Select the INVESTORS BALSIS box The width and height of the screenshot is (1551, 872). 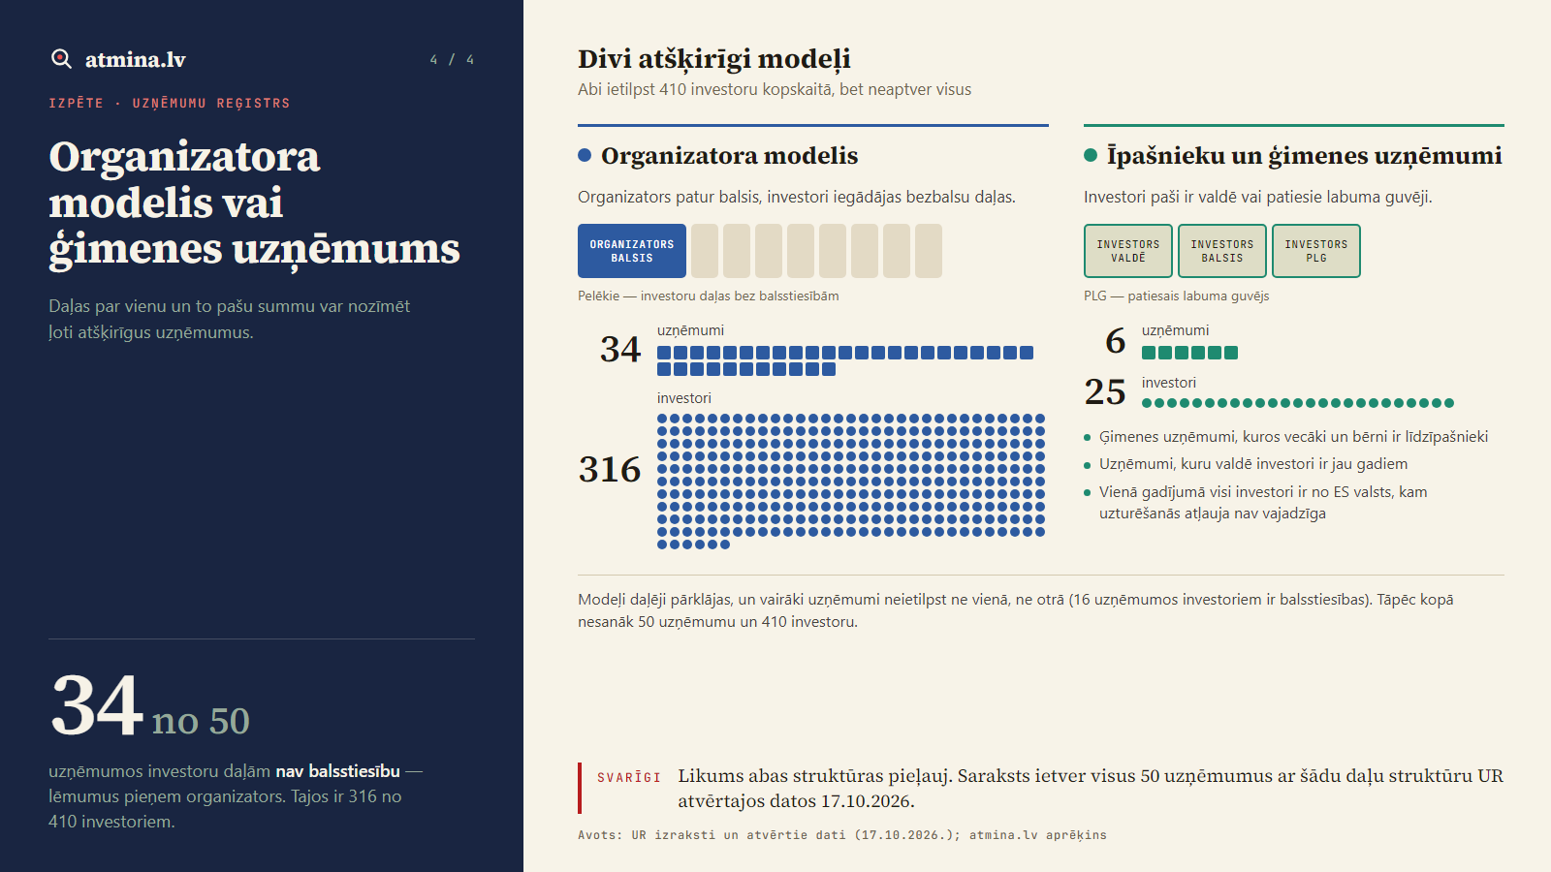1222,251
